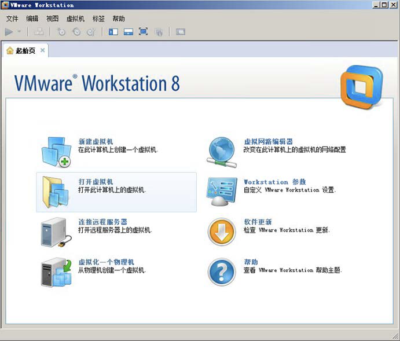Click text 在此计算机上创建一个虚拟机
The width and height of the screenshot is (400, 341).
click(x=118, y=150)
